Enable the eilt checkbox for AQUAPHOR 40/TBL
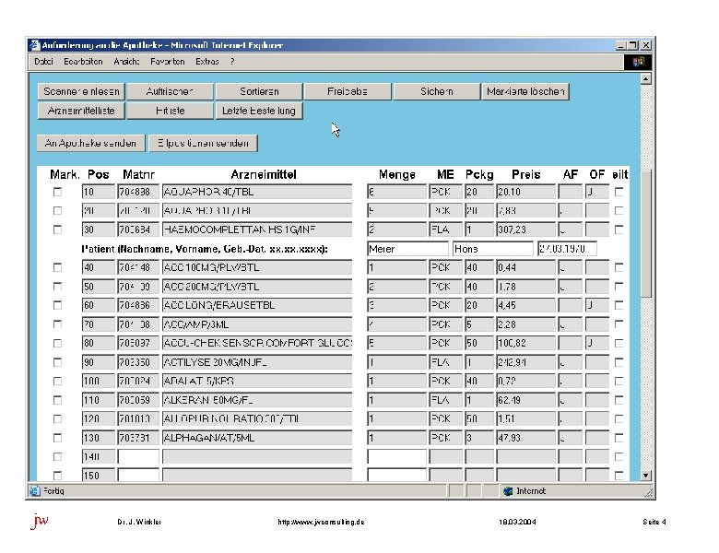This screenshot has height=553, width=719. tap(619, 192)
